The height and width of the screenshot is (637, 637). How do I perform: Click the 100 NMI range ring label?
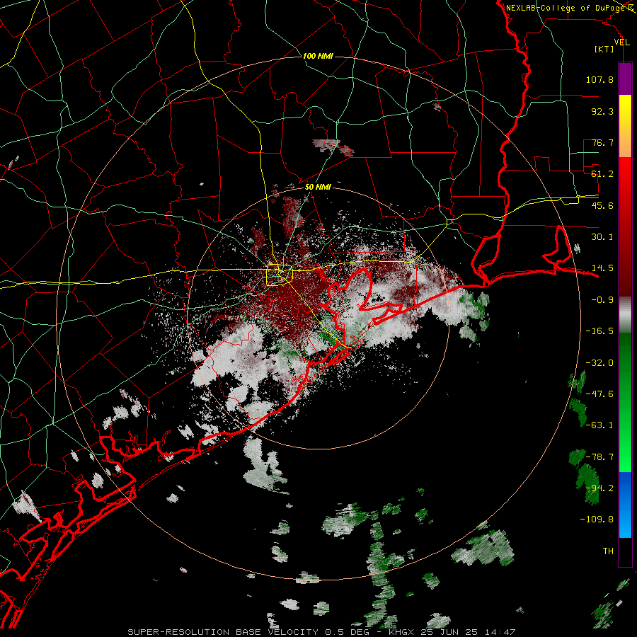click(x=318, y=56)
